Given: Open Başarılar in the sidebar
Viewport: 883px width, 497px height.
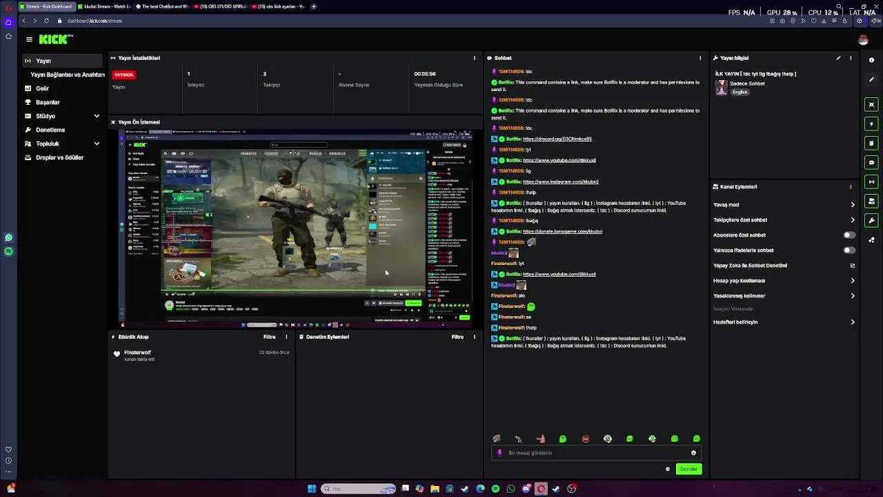Looking at the screenshot, I should pyautogui.click(x=48, y=102).
